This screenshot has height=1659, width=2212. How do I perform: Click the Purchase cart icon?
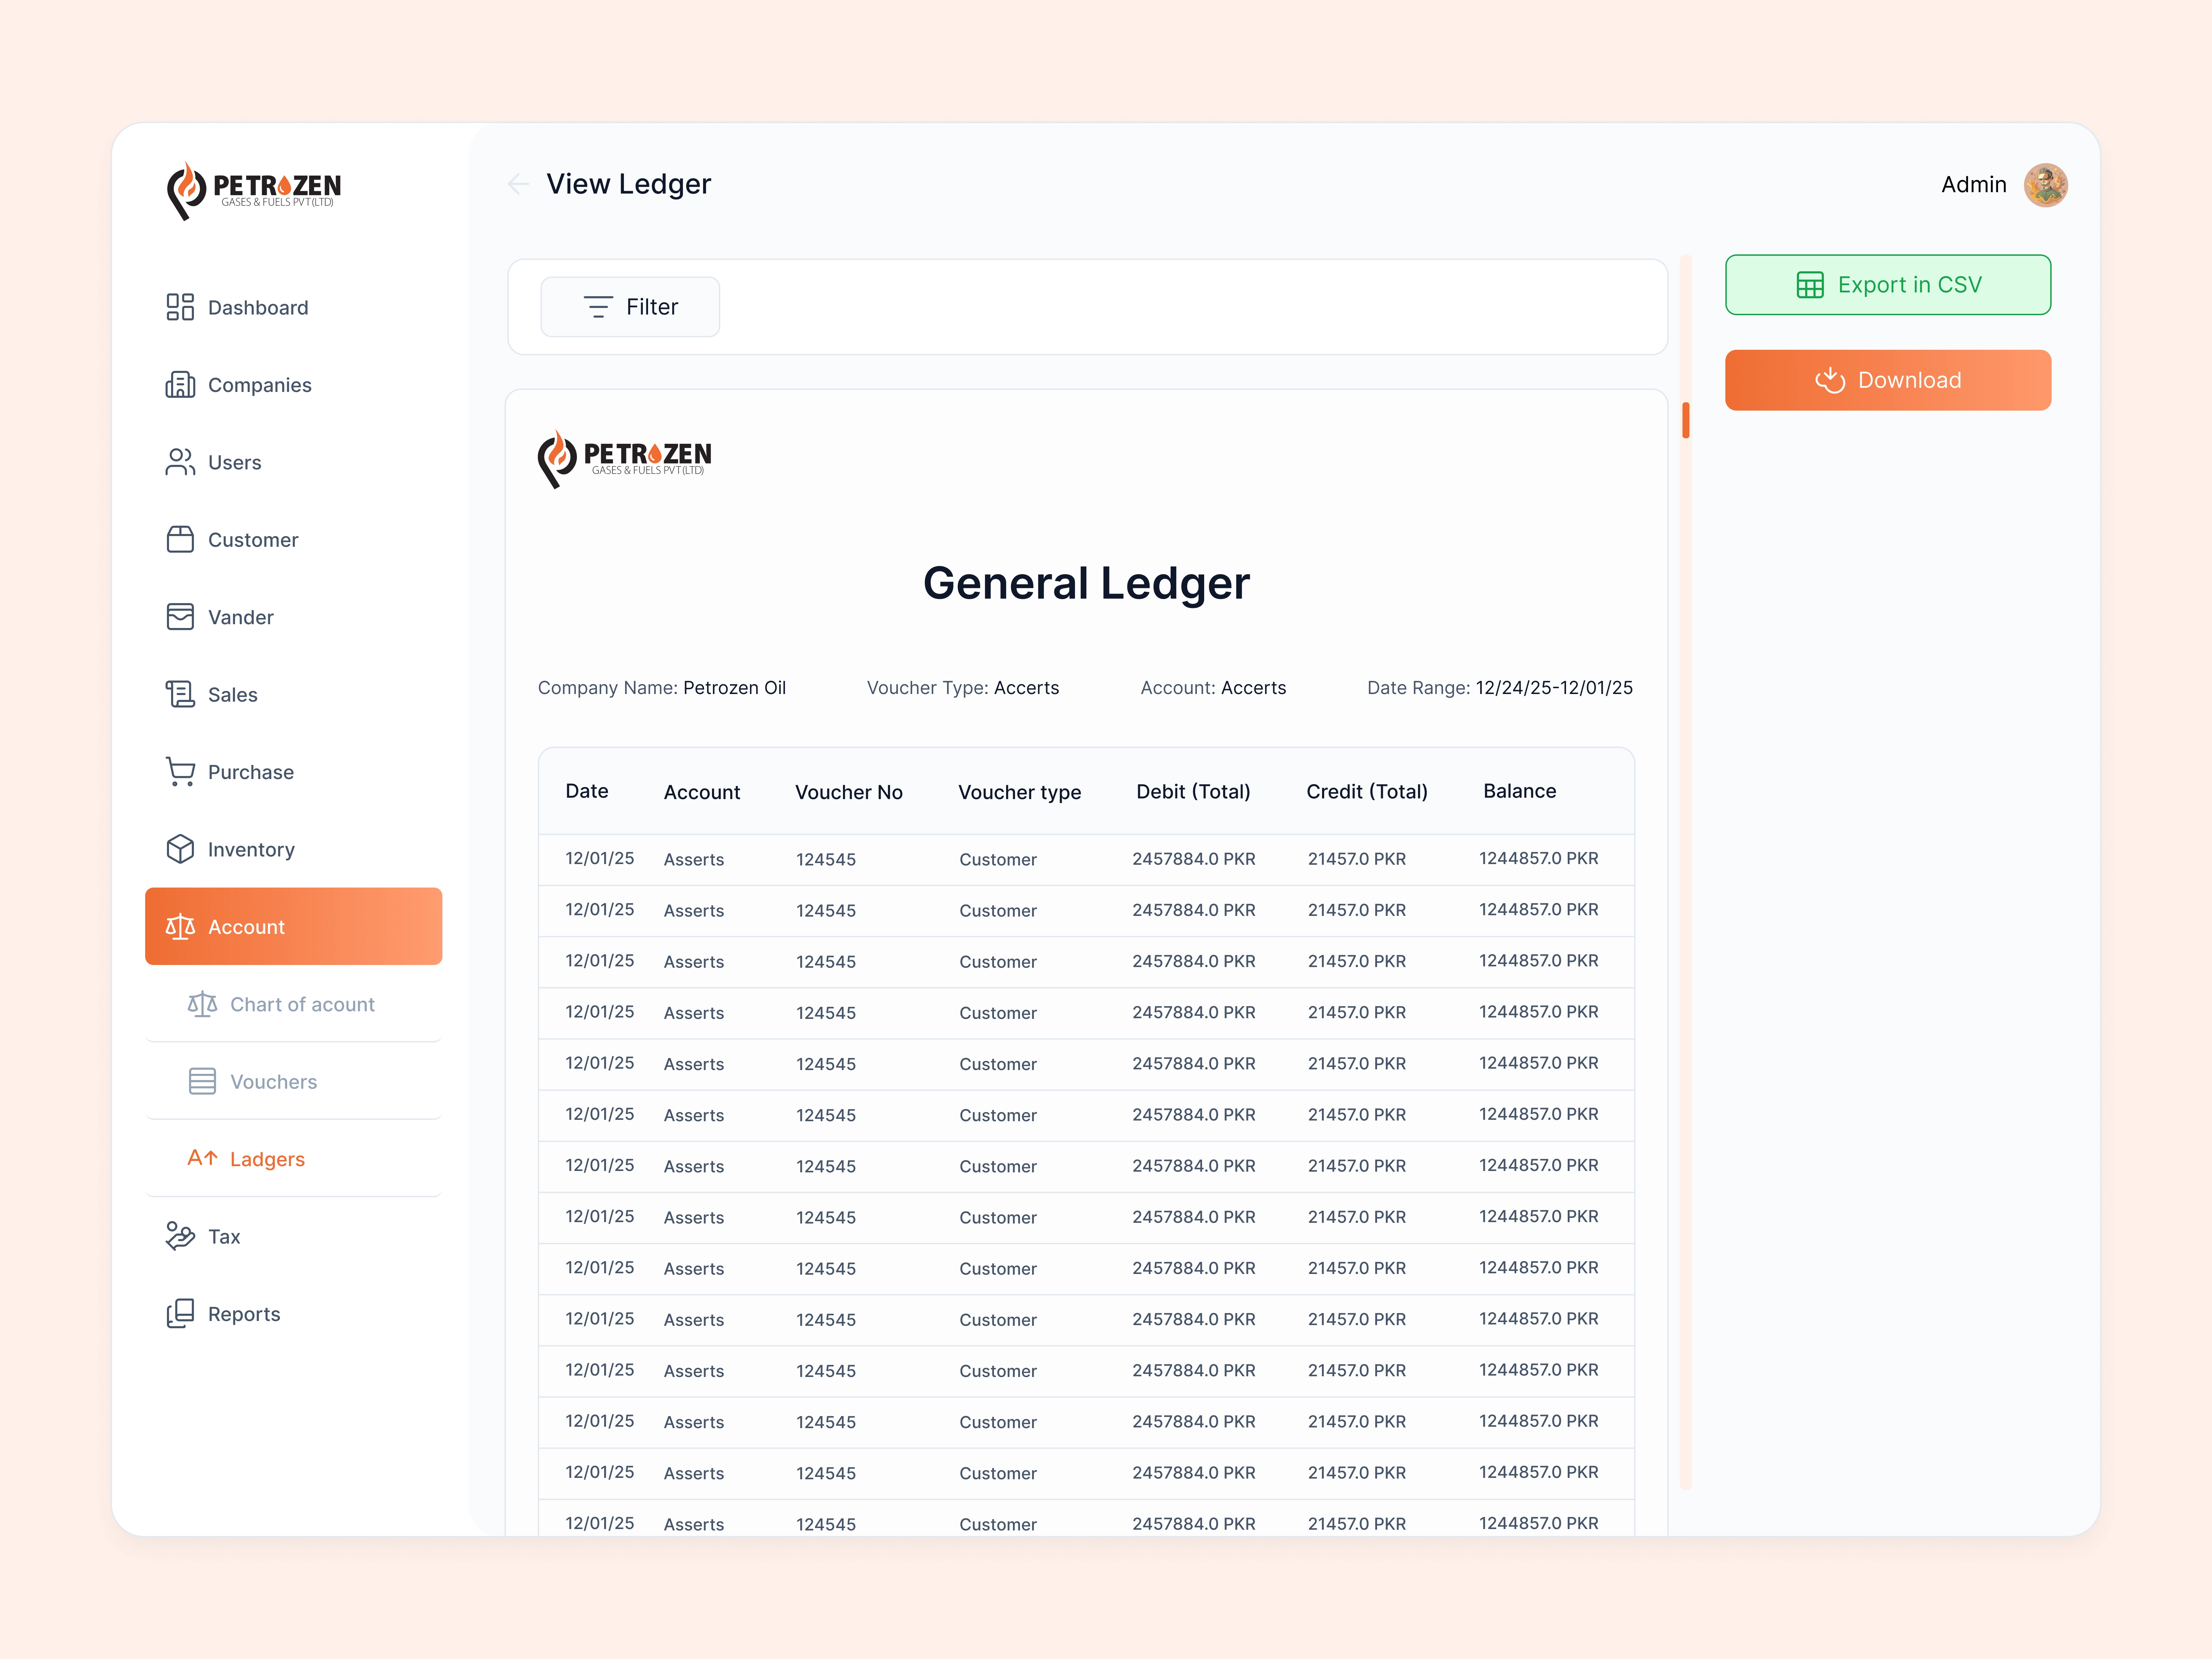pos(180,772)
